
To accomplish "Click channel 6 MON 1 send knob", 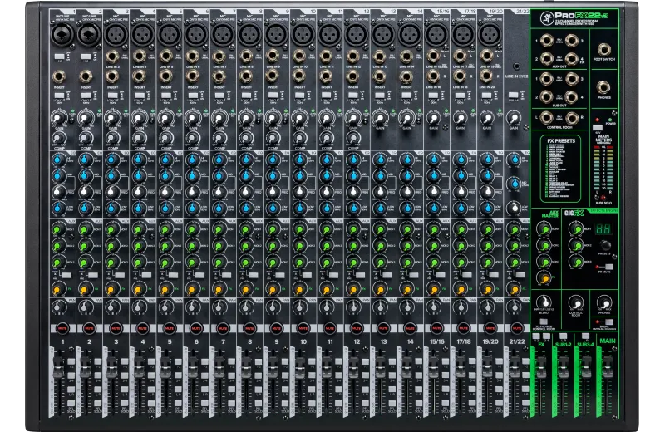I will click(x=192, y=230).
